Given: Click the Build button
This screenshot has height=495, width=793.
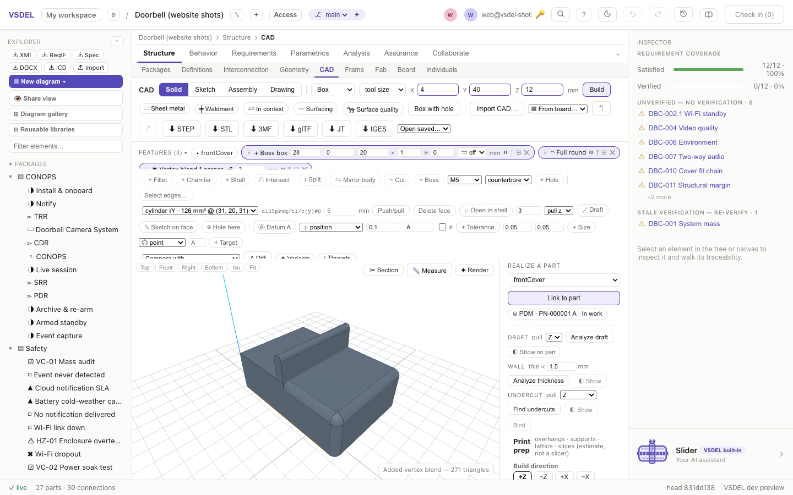Looking at the screenshot, I should point(596,90).
